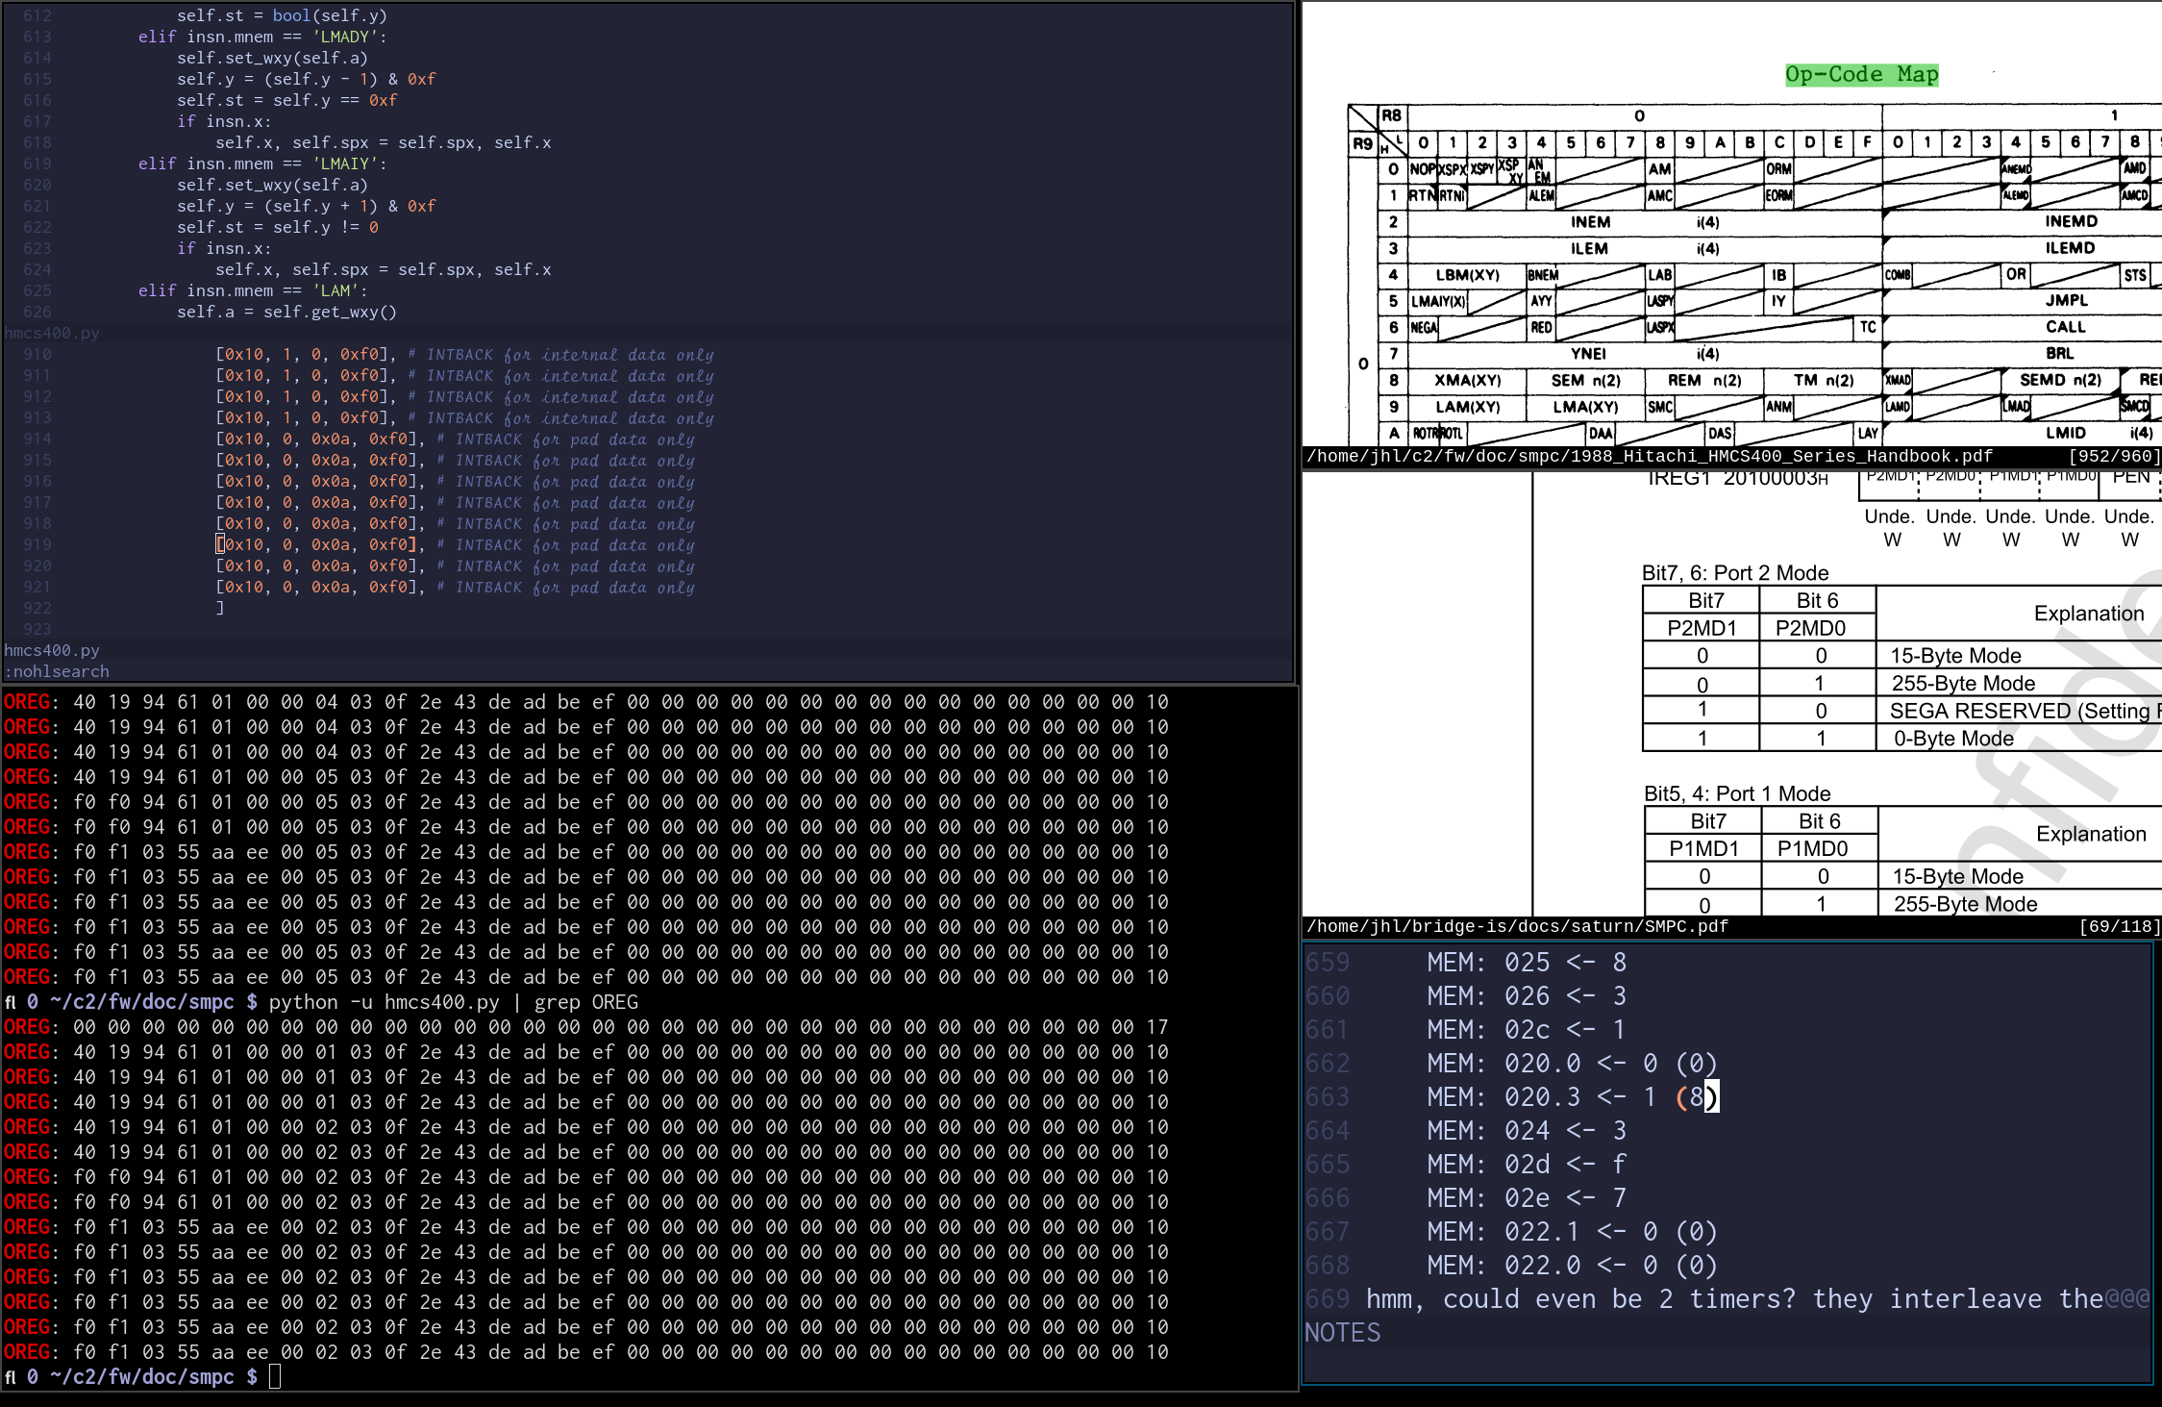Screen dimensions: 2162x1407
Task: Click notes line 659 'MEM: 025 <- 8'
Action: 1527,962
